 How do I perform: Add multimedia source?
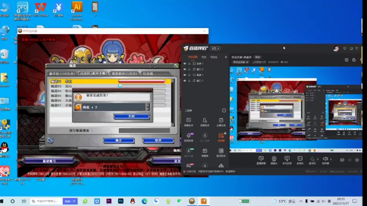pyautogui.click(x=300, y=160)
